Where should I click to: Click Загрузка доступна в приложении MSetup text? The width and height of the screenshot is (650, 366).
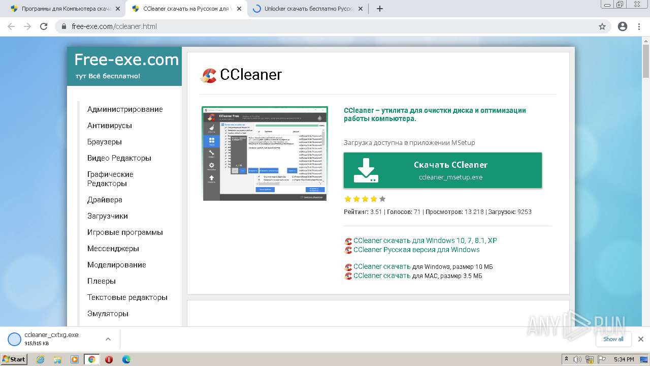(x=409, y=143)
